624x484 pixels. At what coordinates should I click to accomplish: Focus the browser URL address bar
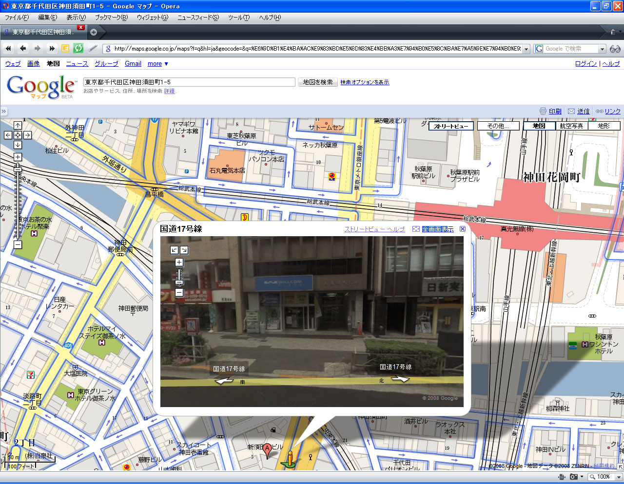(317, 49)
